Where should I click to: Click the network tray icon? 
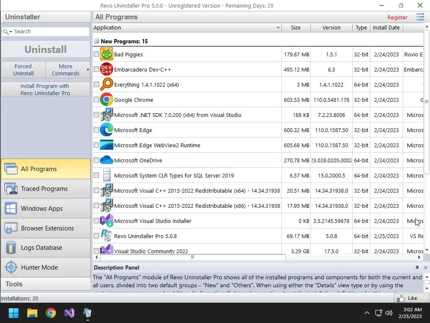(379, 313)
